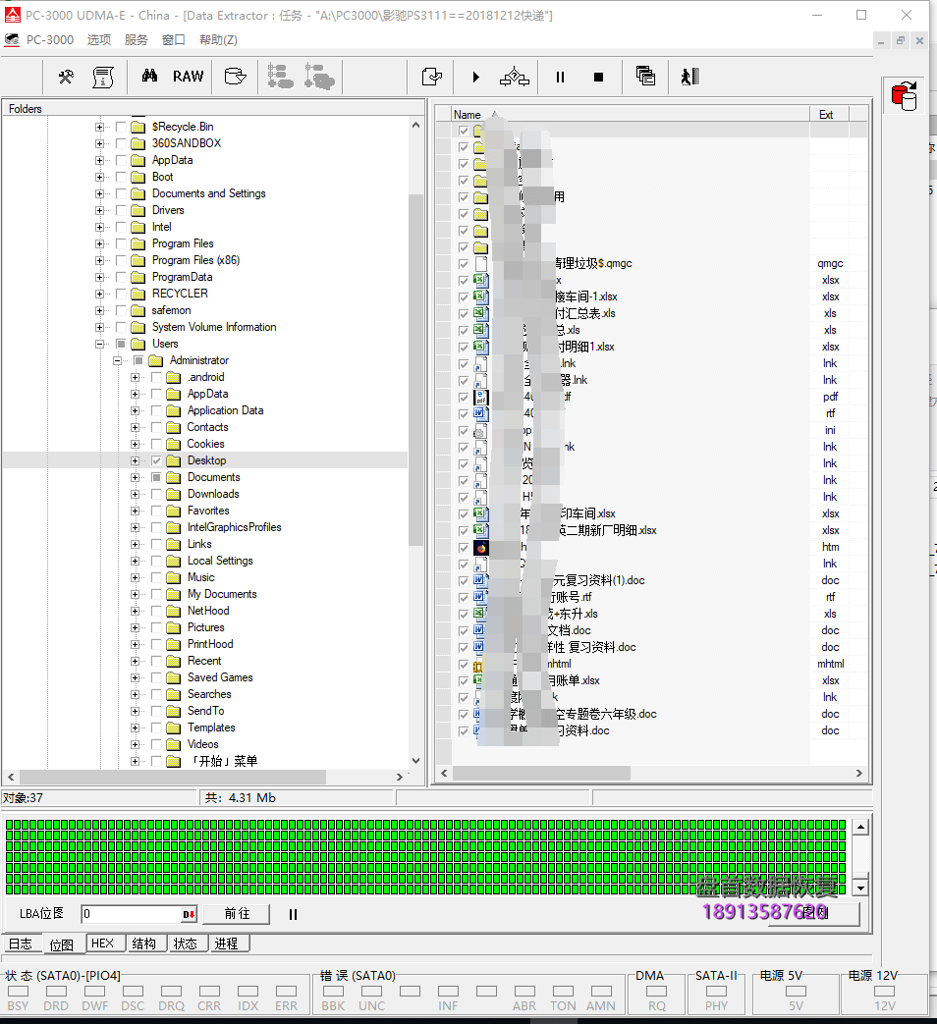937x1024 pixels.
Task: Click the LBA位置 input field
Action: [132, 914]
